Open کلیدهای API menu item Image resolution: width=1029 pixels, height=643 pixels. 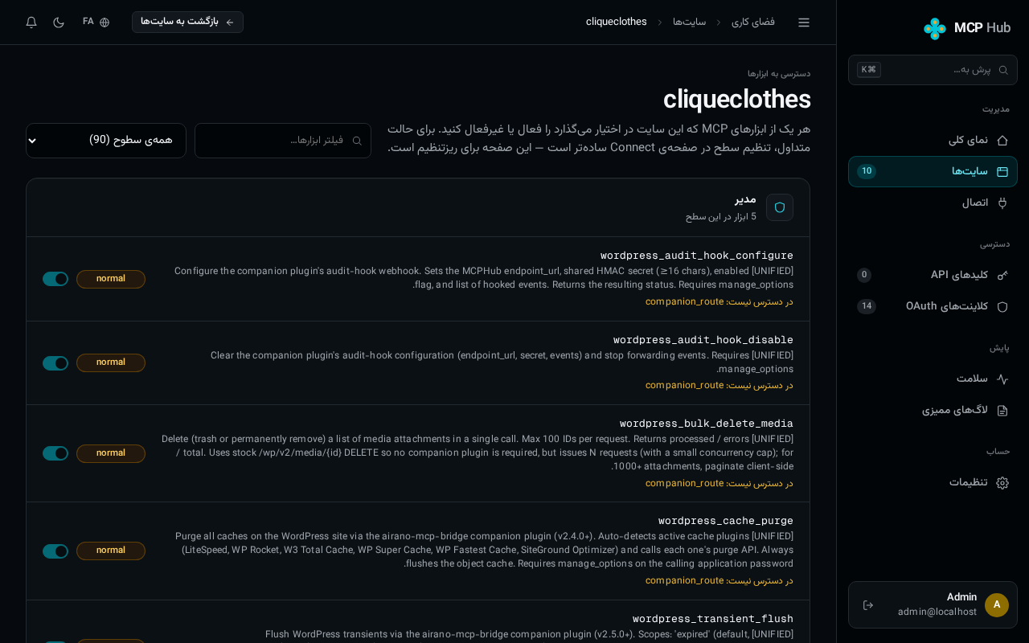(933, 275)
